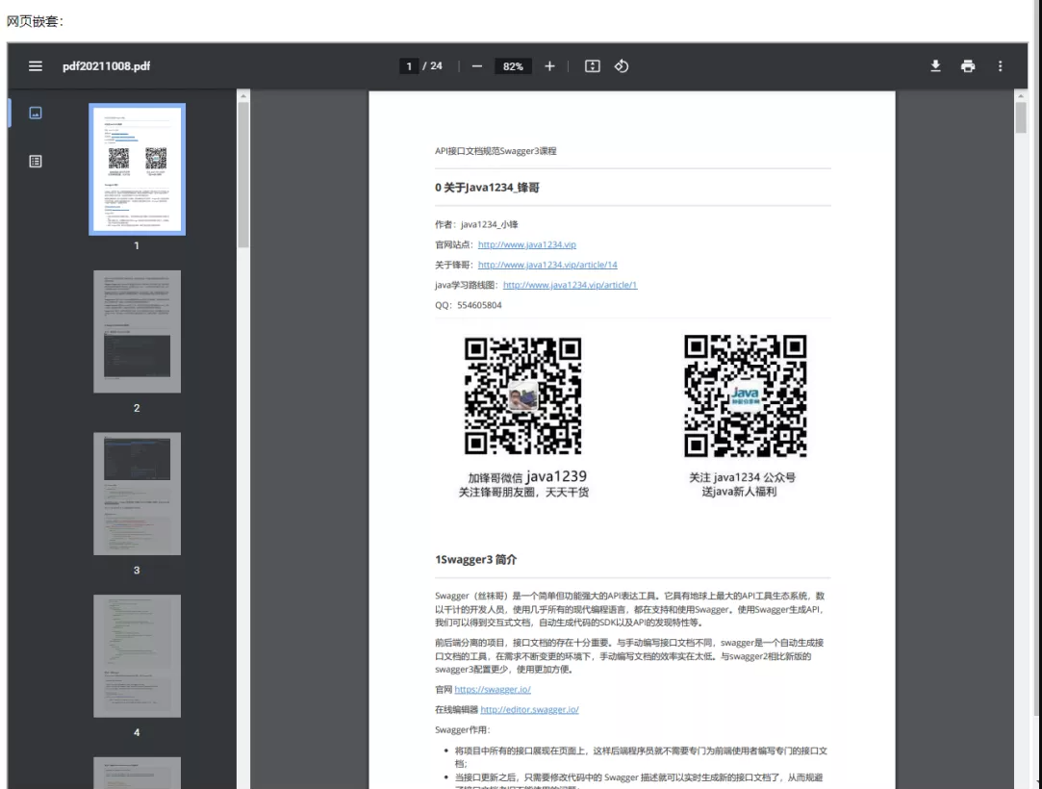This screenshot has height=789, width=1042.
Task: Click the document vertical scrollbar thumb
Action: tap(1021, 117)
